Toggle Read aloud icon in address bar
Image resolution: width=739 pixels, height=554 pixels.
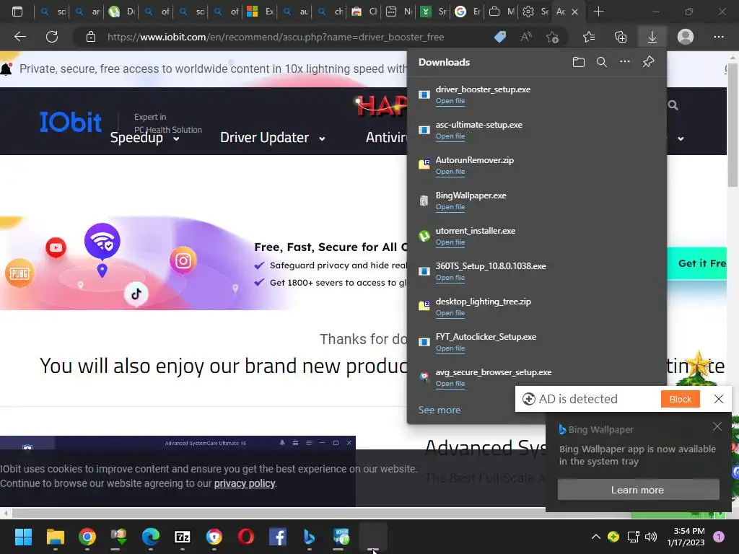[x=526, y=37]
